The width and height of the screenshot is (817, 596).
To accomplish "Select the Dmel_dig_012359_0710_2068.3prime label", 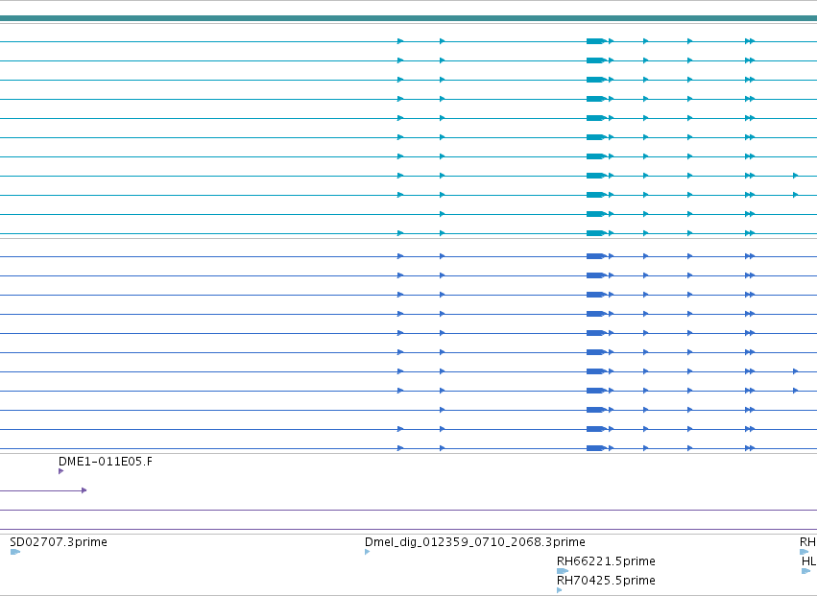I will (x=474, y=542).
